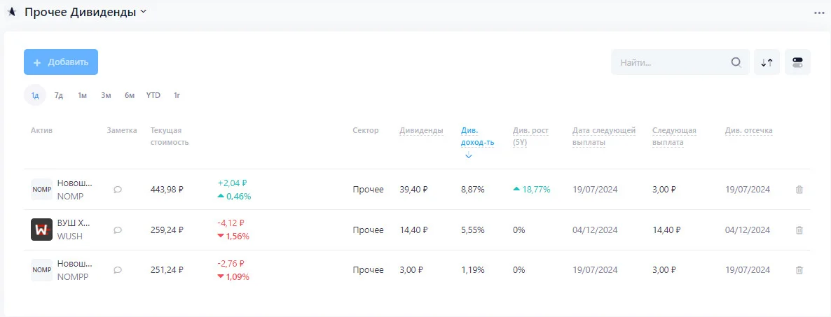Open the NOMPP asset name
Viewport: 831px width, 317px height.
[x=75, y=264]
